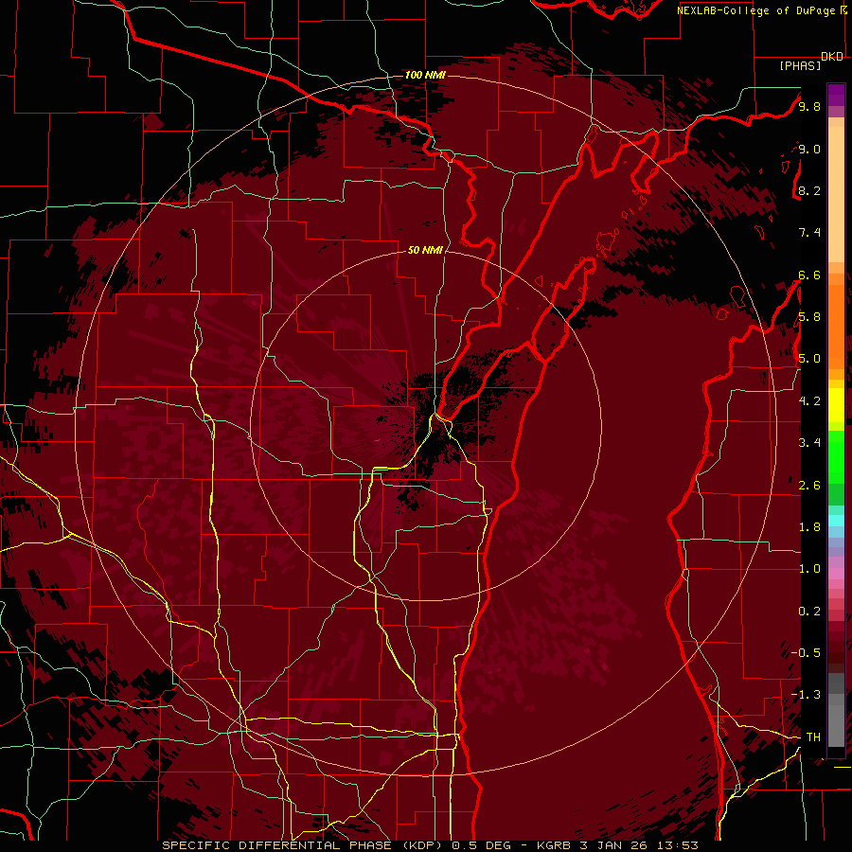The image size is (852, 852).
Task: Click the 5.0 scale value
Action: coord(809,359)
